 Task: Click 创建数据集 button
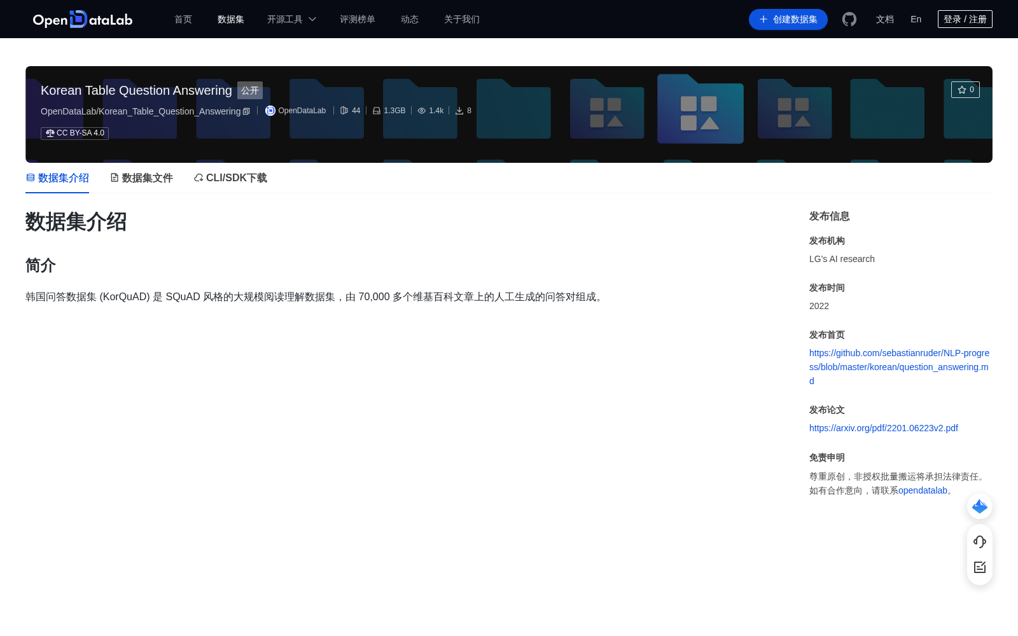point(788,19)
